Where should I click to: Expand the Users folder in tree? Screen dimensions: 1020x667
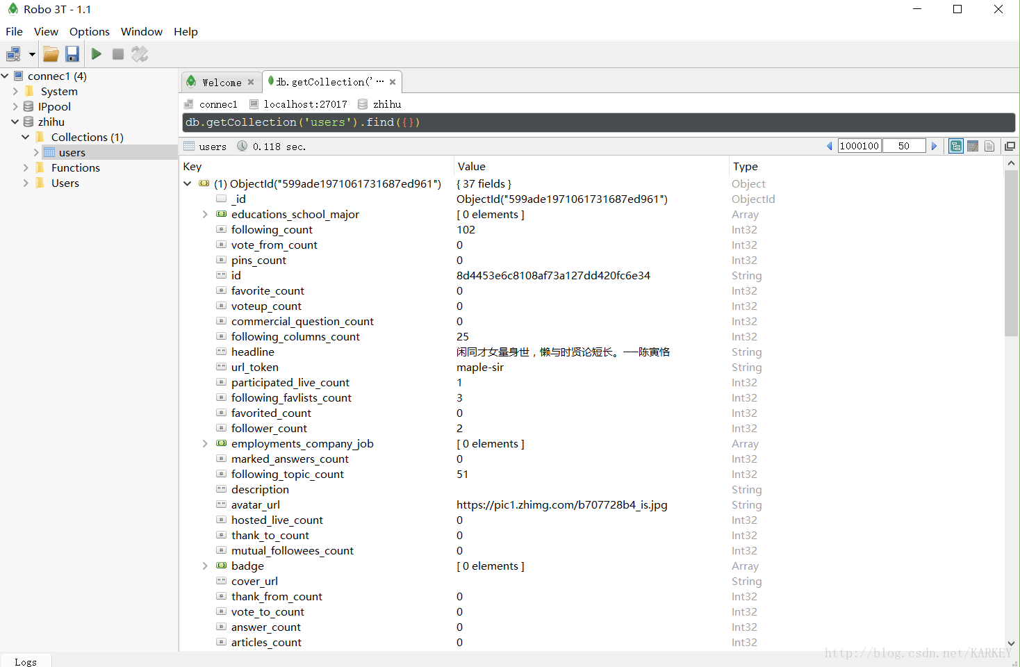coord(26,183)
